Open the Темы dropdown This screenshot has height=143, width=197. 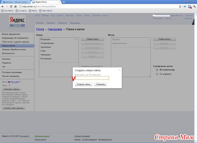tap(168, 19)
